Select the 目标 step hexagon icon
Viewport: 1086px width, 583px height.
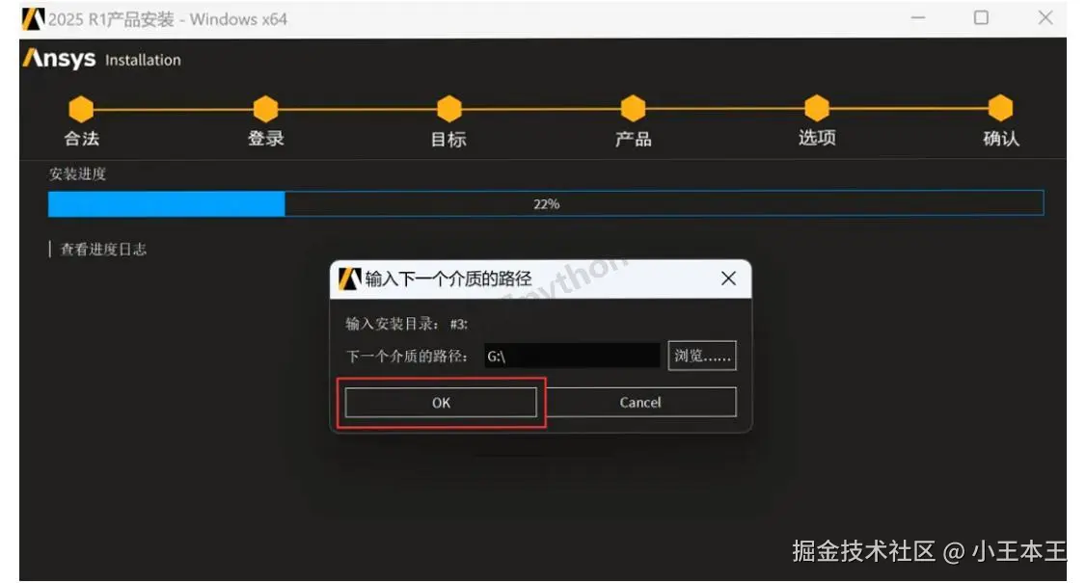(448, 109)
